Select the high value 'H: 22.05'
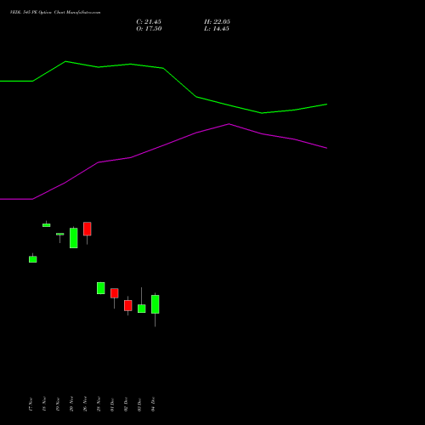This screenshot has height=425, width=425. [217, 22]
